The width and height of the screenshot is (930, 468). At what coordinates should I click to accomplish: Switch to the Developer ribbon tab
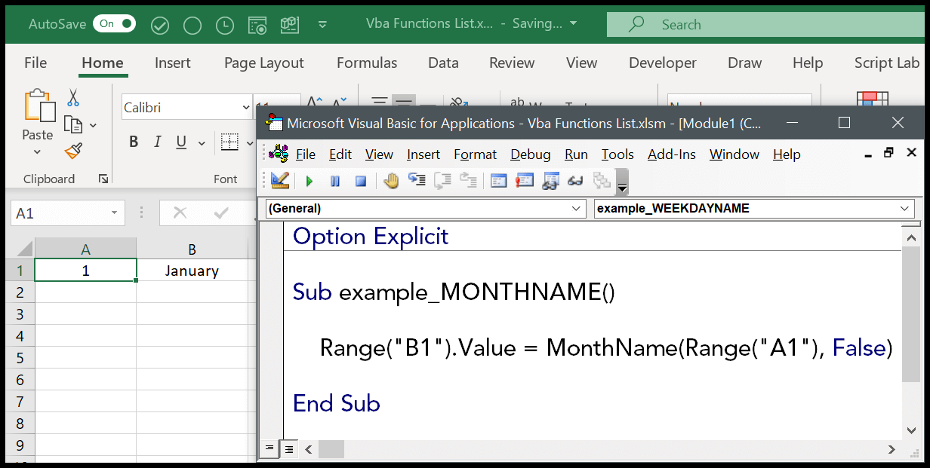tap(662, 63)
